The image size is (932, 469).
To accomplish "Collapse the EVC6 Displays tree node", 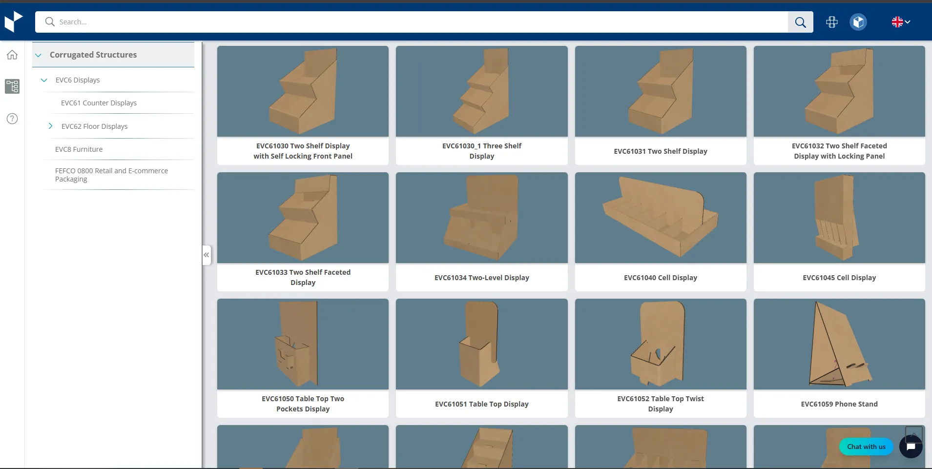I will click(x=44, y=80).
